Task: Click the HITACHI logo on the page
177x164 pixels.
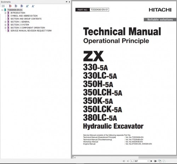Action: [160, 10]
